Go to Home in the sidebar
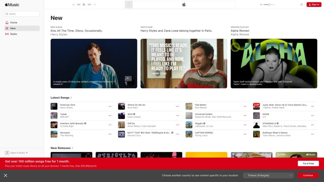 point(22,23)
